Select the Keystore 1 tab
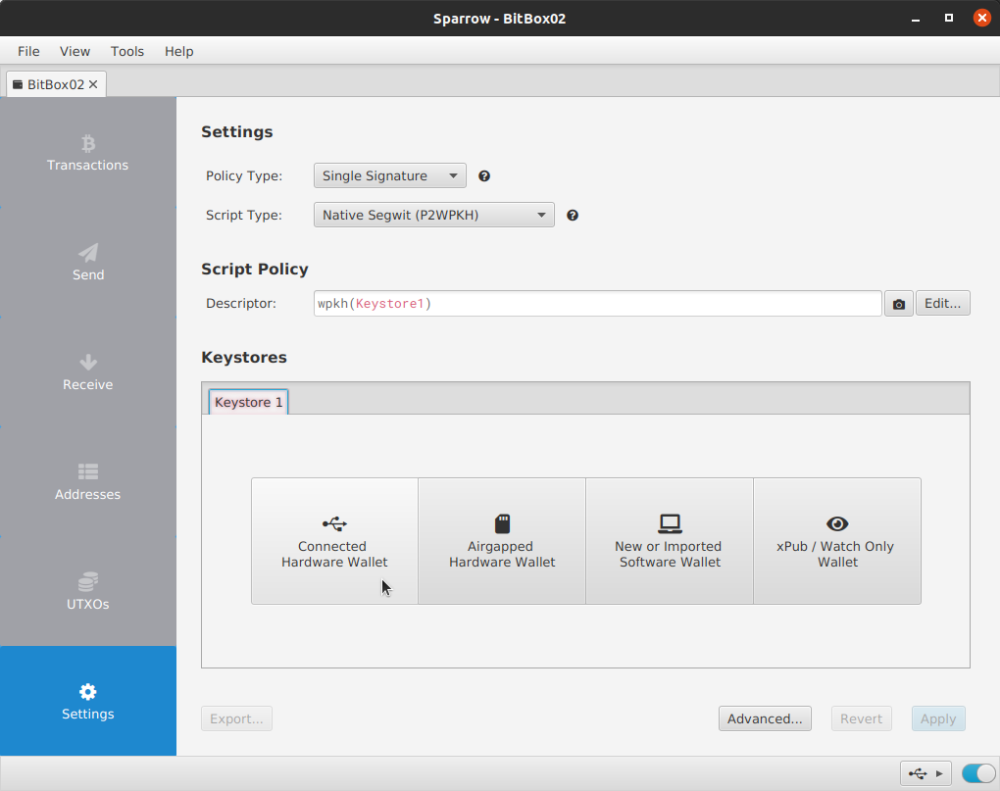The width and height of the screenshot is (1000, 791). 248,402
